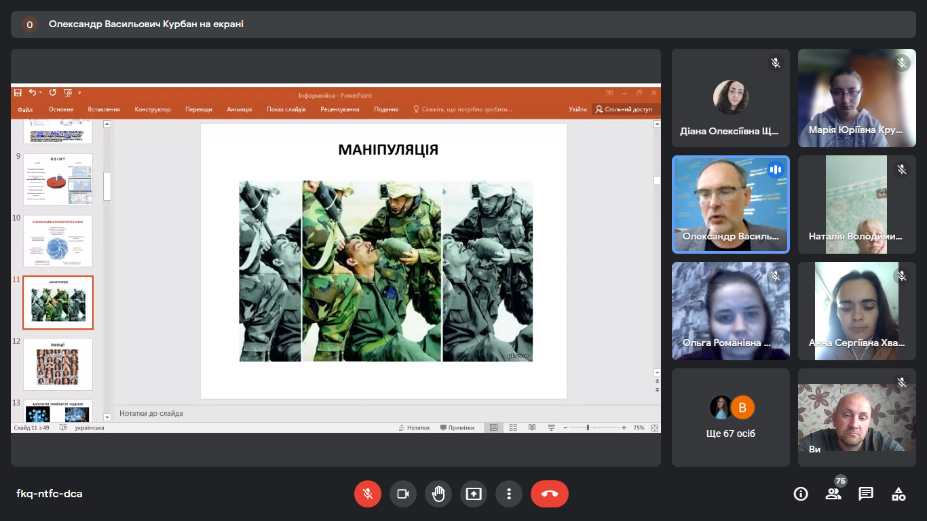Open the meeting details info icon
This screenshot has width=927, height=521.
[801, 494]
